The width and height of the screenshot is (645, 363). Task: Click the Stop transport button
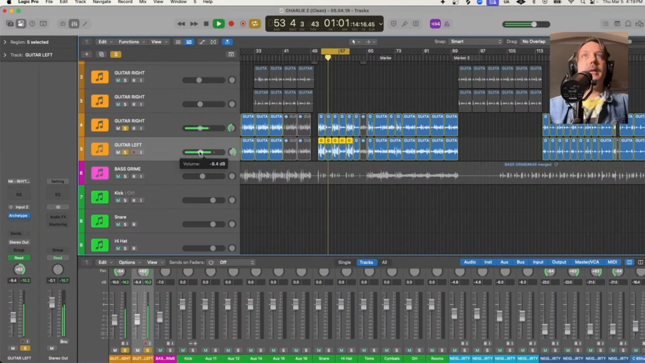[206, 24]
